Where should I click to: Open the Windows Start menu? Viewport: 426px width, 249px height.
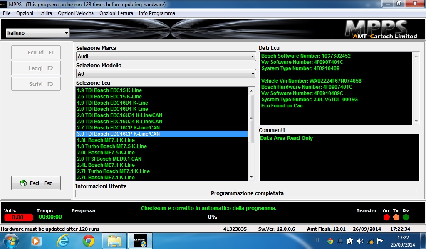pos(11,241)
